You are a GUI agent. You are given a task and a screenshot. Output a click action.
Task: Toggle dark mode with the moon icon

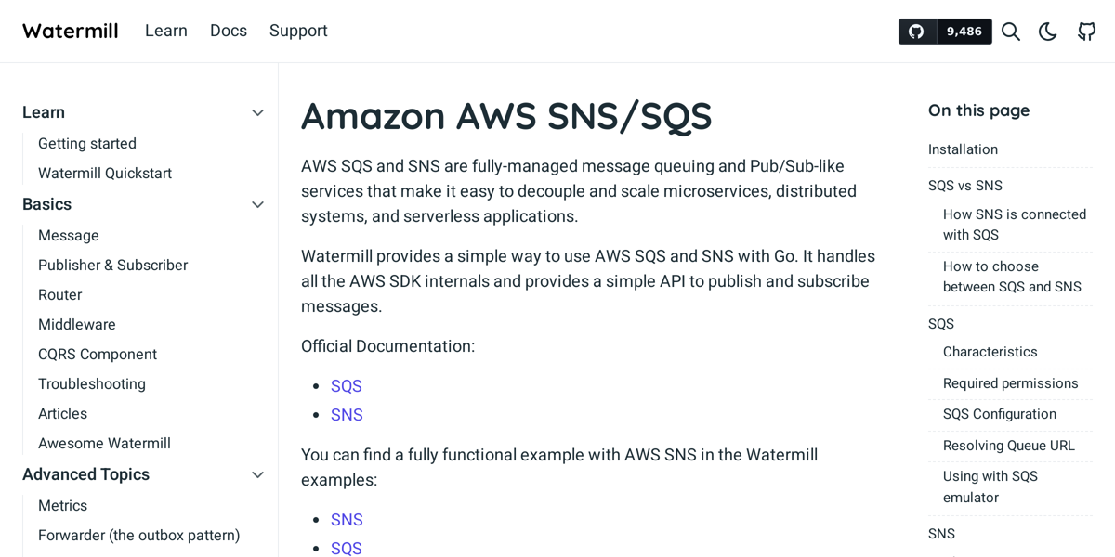click(x=1048, y=31)
